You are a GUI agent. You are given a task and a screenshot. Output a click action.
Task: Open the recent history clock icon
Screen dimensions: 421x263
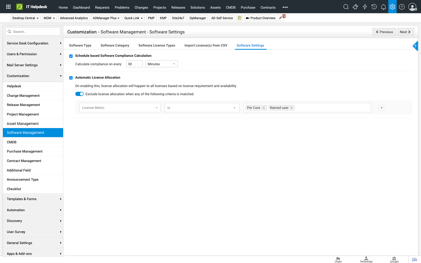click(x=374, y=7)
